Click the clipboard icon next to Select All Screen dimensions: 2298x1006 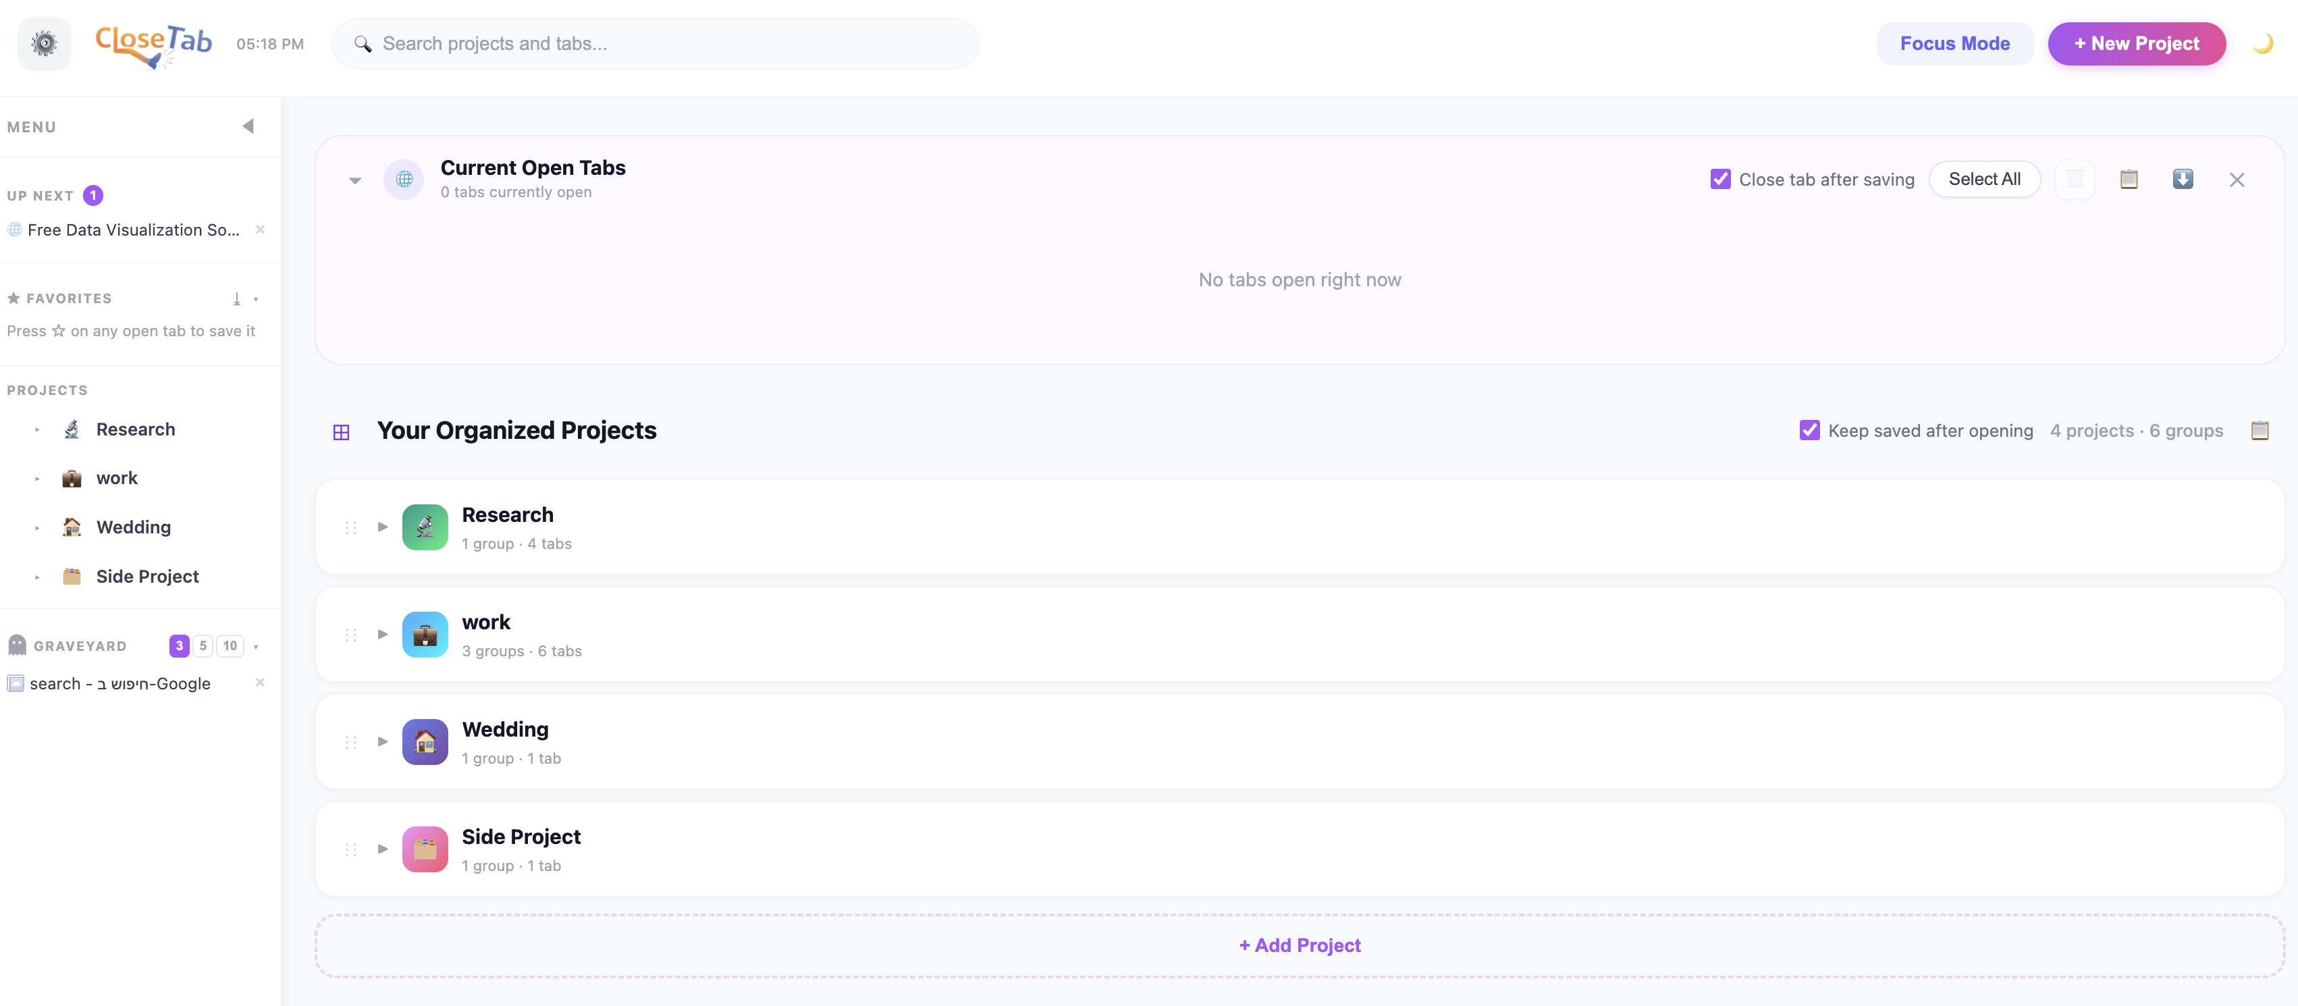point(2129,180)
